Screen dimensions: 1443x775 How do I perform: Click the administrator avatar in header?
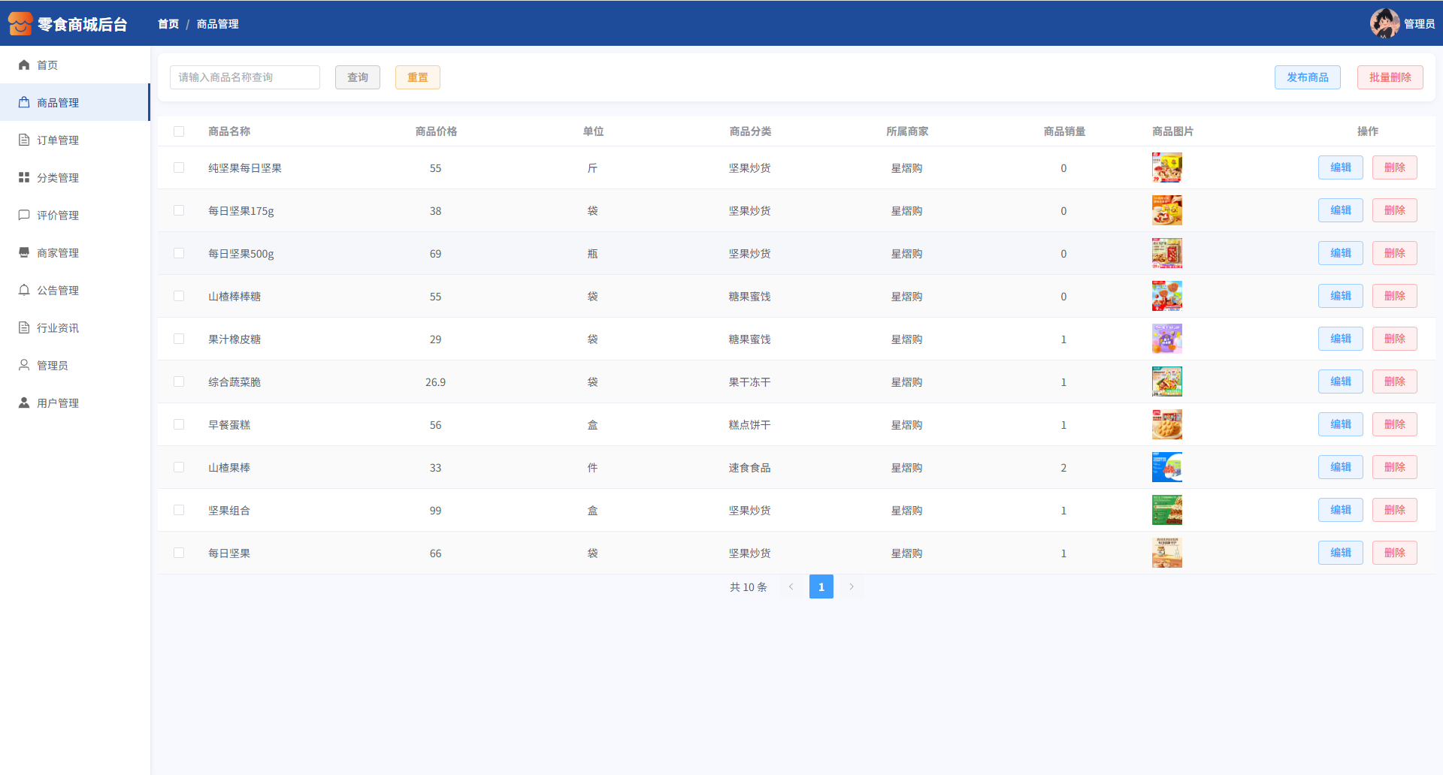click(x=1384, y=23)
